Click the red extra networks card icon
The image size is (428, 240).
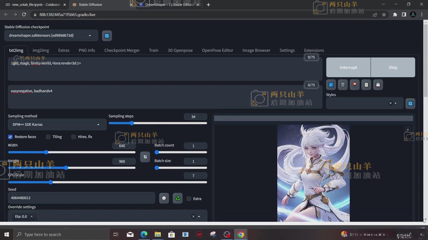(x=354, y=85)
